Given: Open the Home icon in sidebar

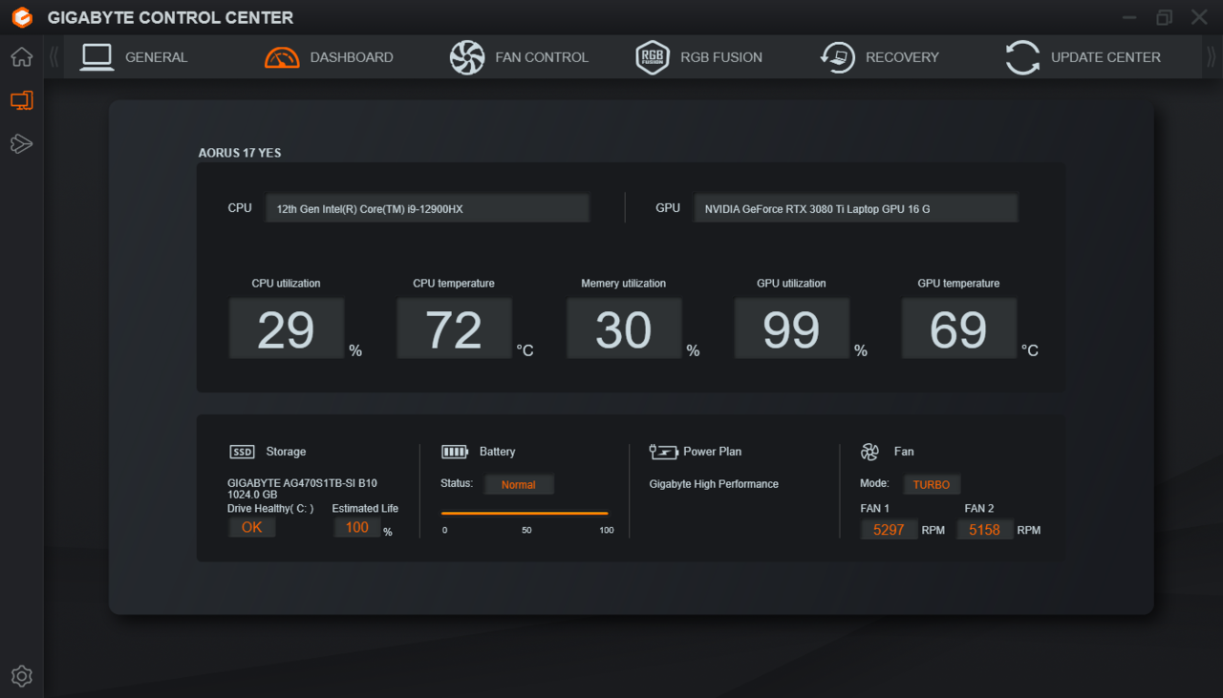Looking at the screenshot, I should [x=21, y=57].
